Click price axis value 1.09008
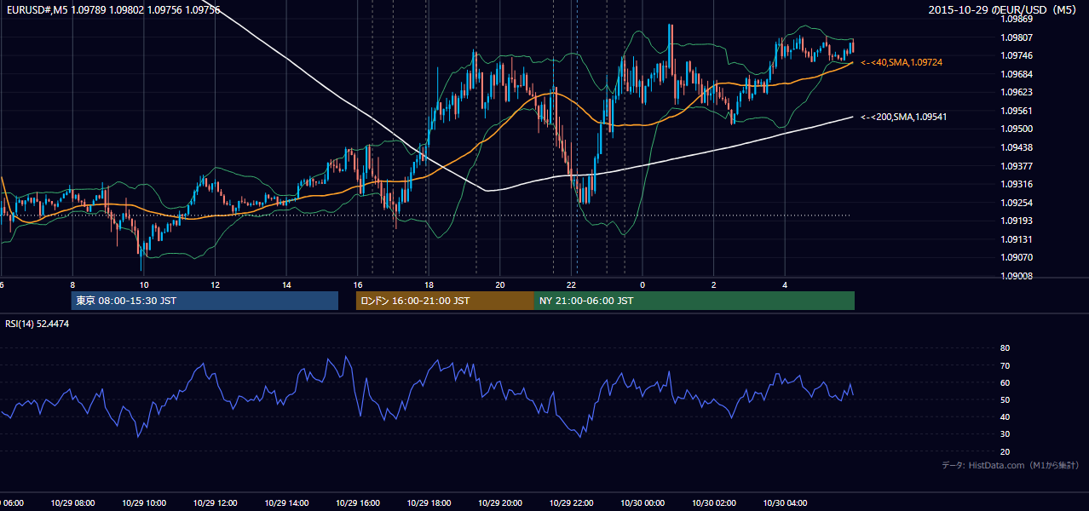1089x511 pixels. click(x=1017, y=276)
